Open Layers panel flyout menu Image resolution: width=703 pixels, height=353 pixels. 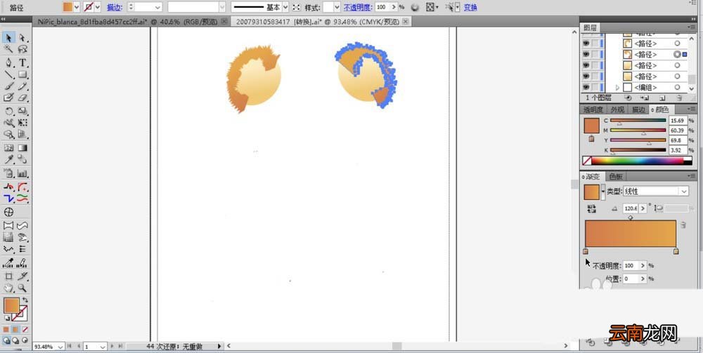pos(690,28)
